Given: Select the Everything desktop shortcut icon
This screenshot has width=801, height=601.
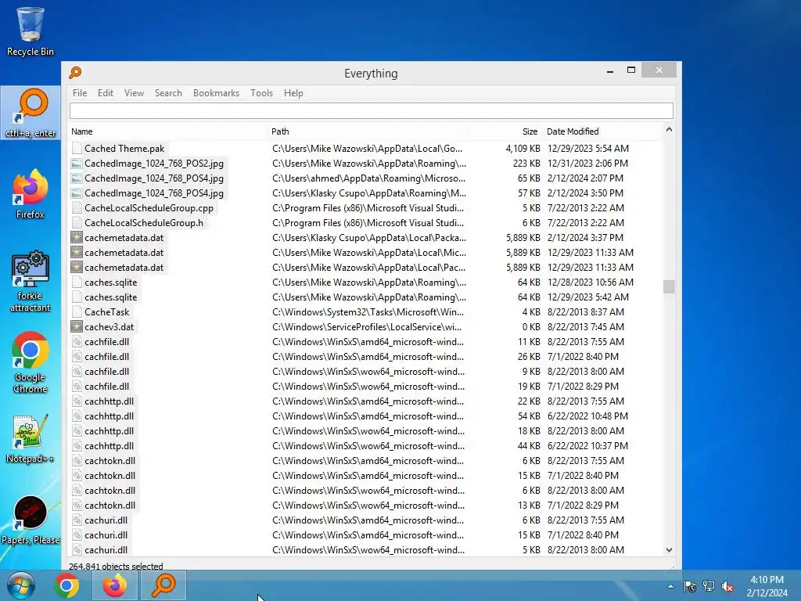Looking at the screenshot, I should 31,113.
